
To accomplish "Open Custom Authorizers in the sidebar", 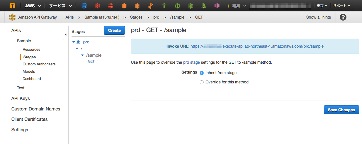I will 39,64.
